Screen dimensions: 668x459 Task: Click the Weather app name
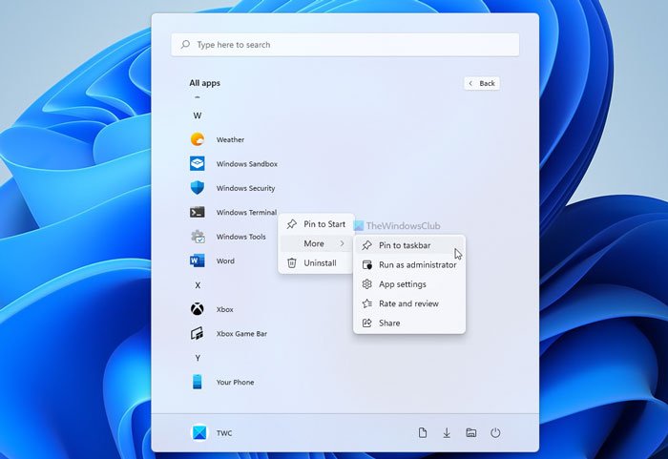[230, 139]
